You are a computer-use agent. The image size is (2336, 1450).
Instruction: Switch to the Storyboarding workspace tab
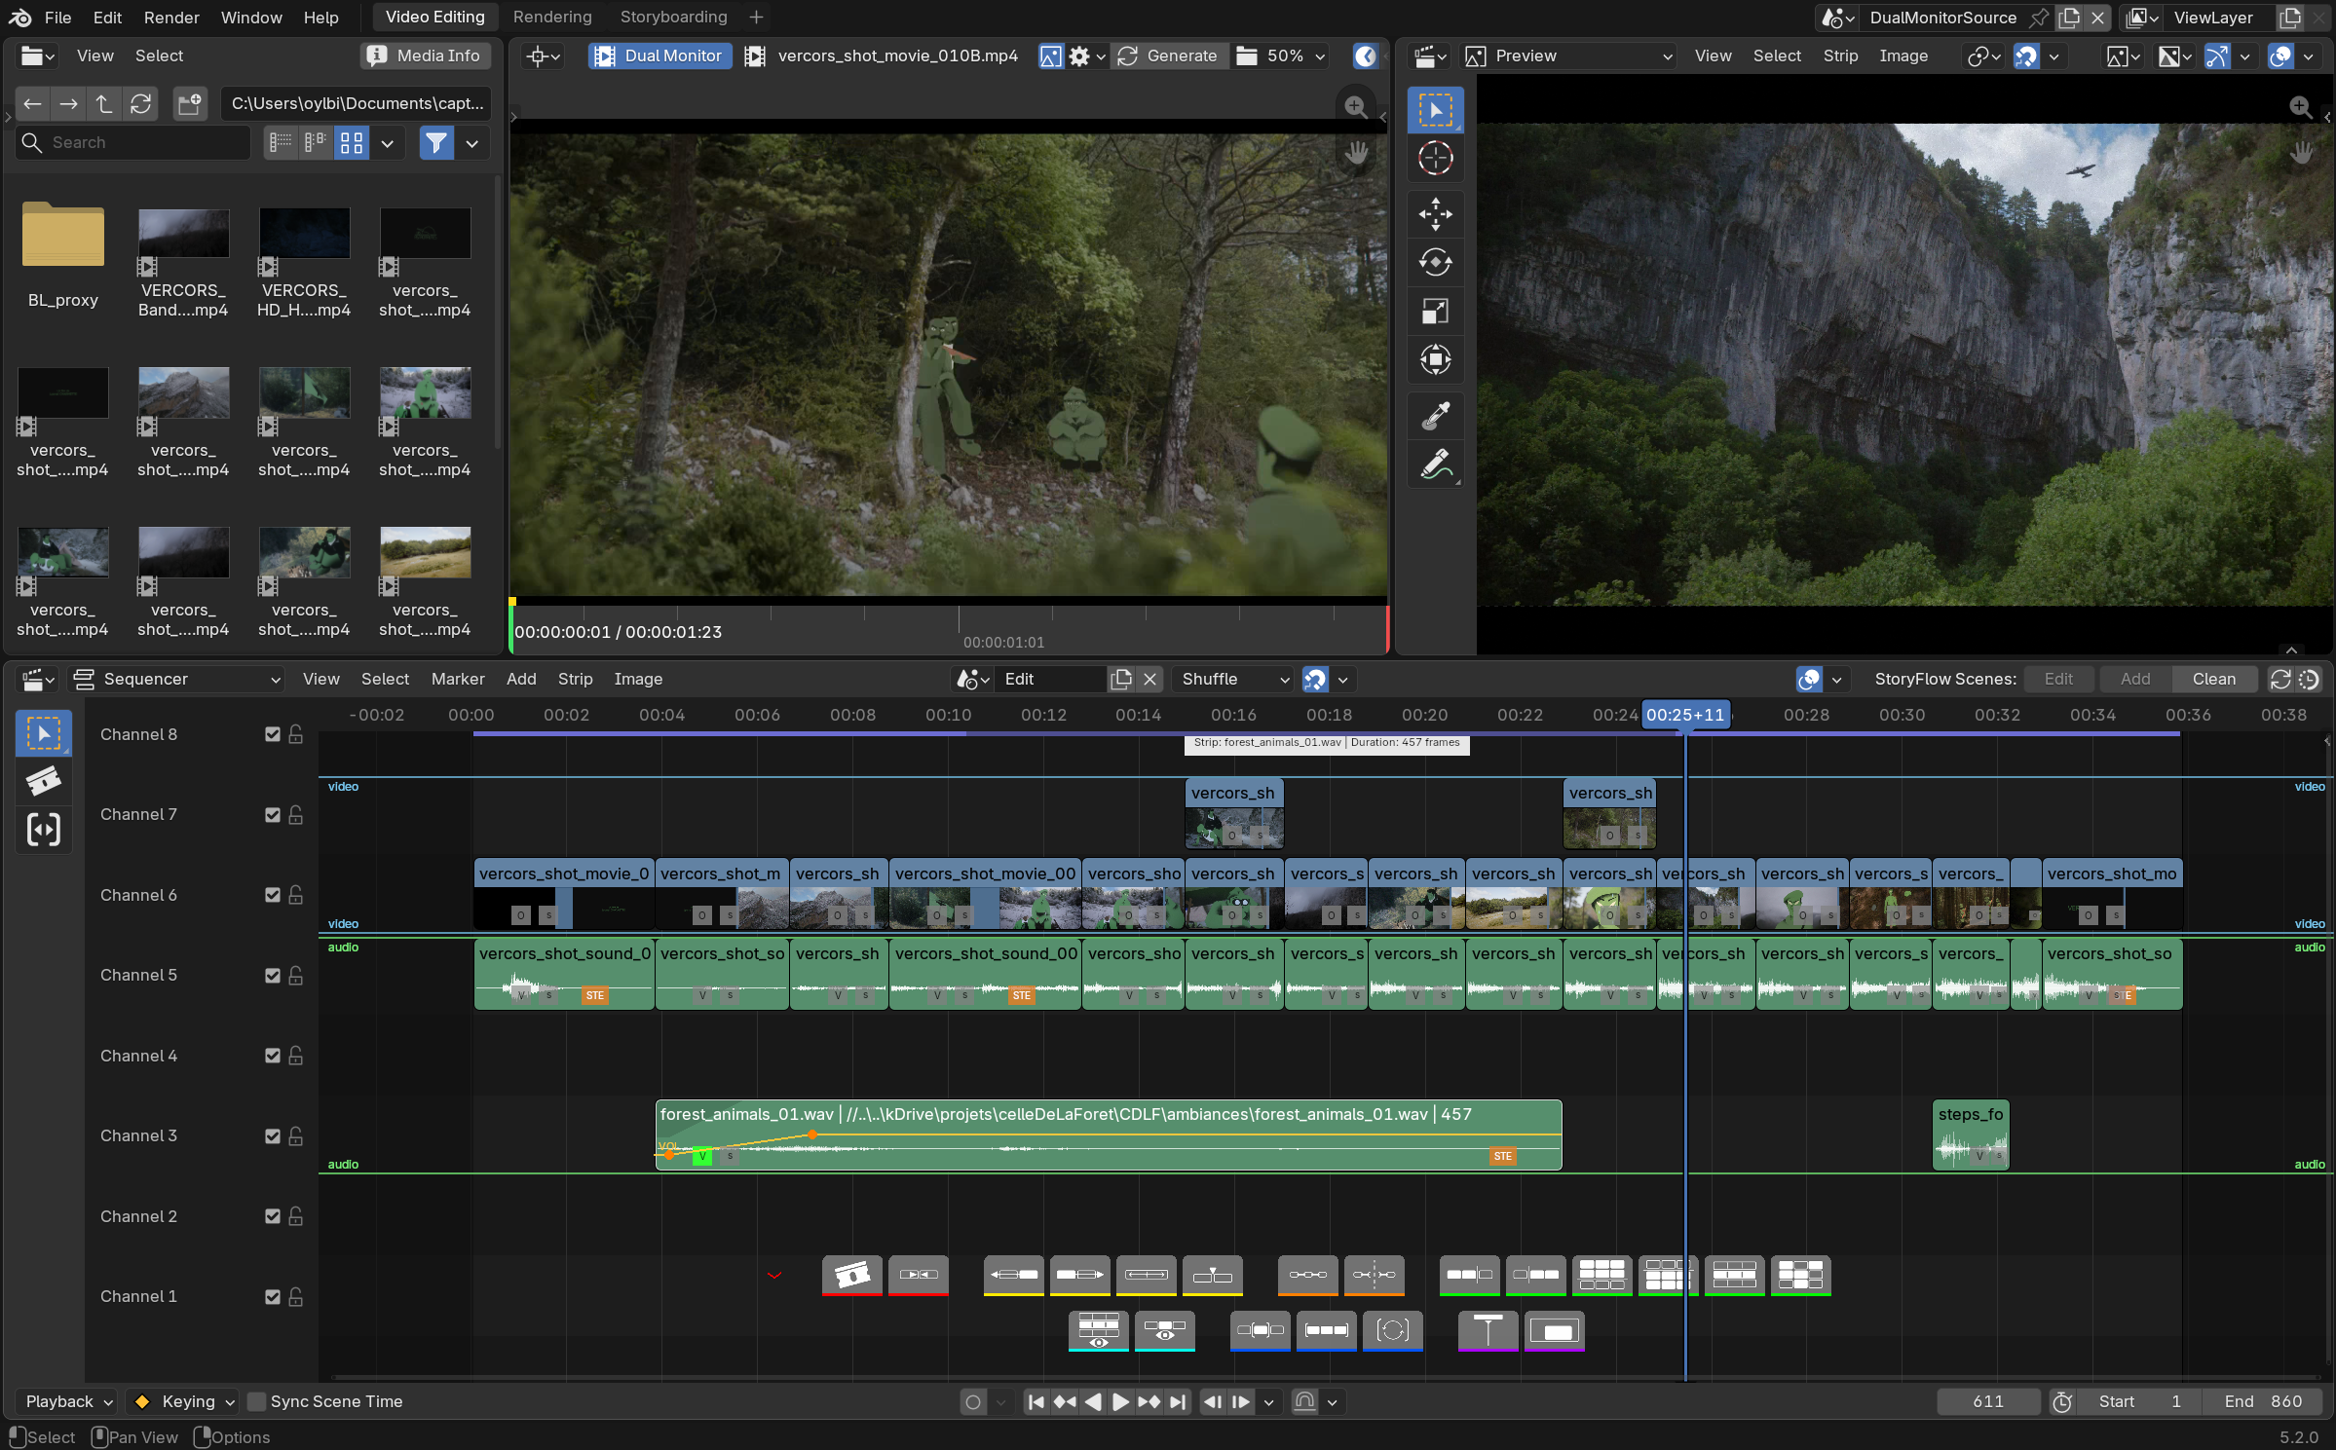[x=673, y=18]
